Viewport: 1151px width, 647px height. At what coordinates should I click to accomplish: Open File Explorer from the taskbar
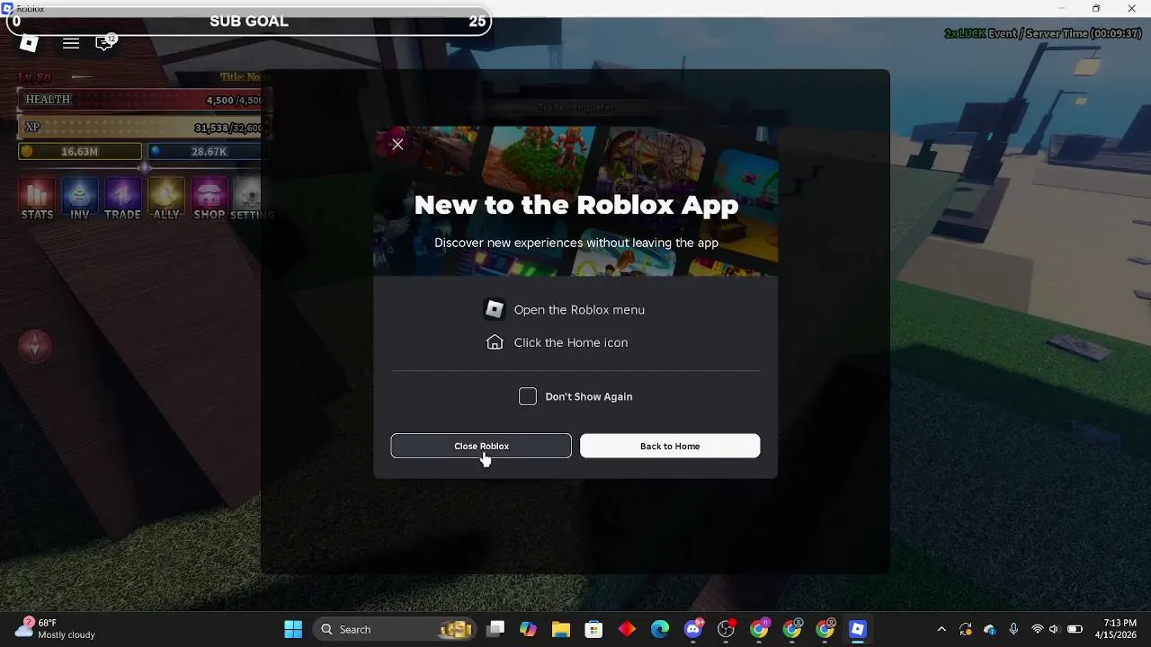[561, 629]
